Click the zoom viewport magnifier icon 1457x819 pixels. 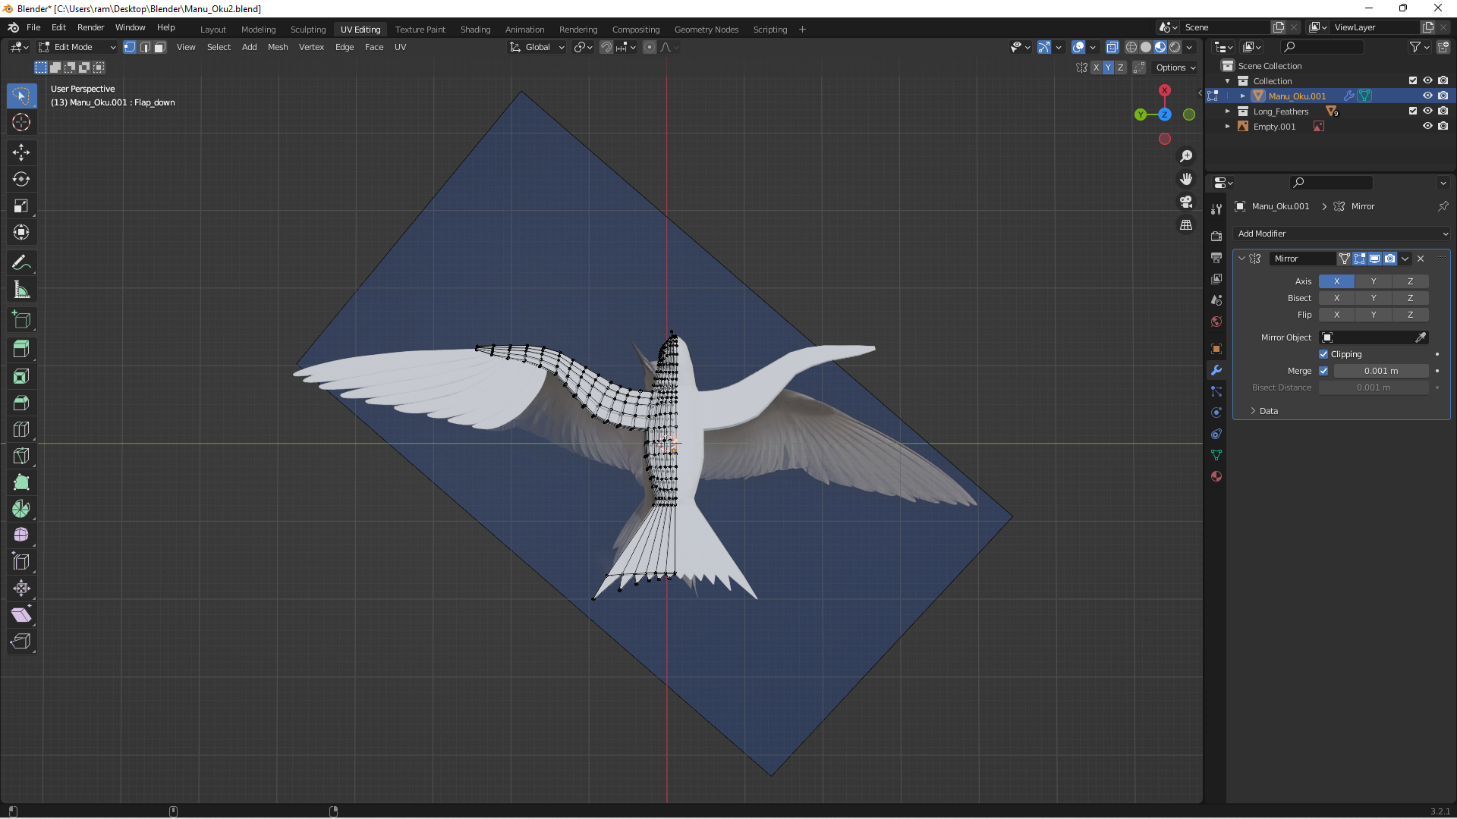click(1186, 156)
